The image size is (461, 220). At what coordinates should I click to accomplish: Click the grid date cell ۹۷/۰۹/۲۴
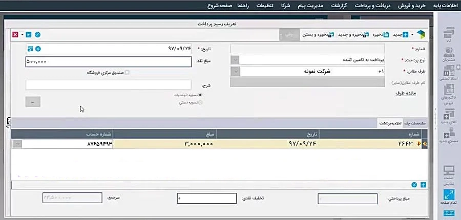tap(267, 144)
